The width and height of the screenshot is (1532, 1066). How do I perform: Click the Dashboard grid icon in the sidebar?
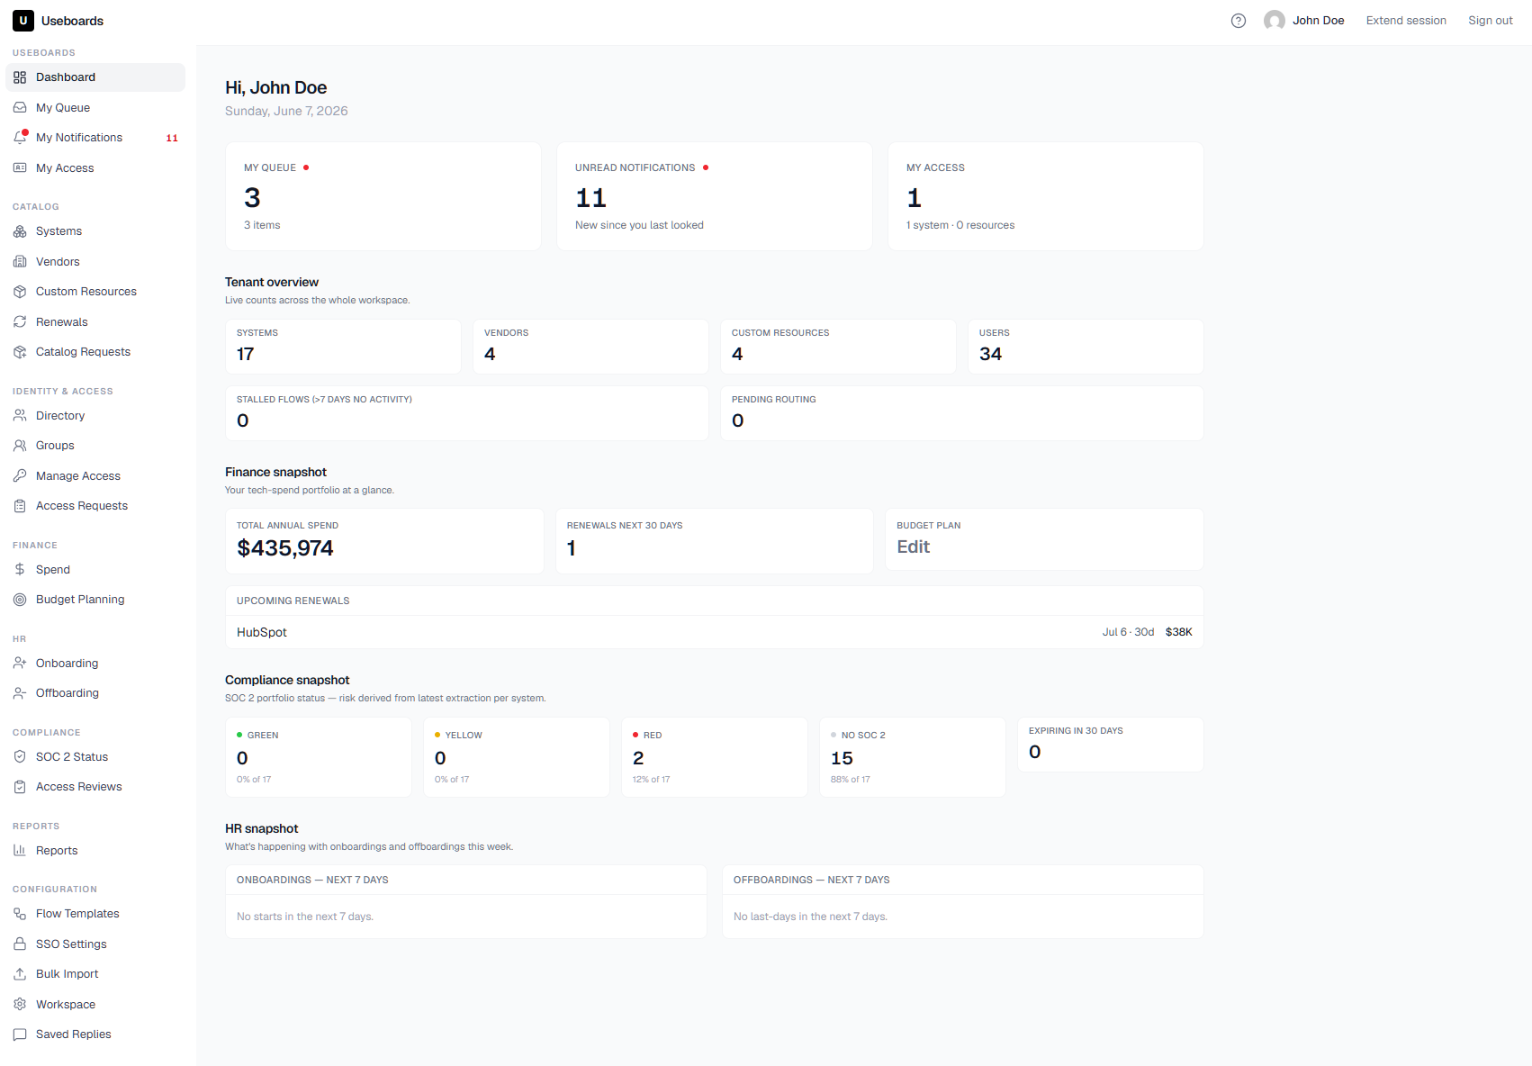20,77
